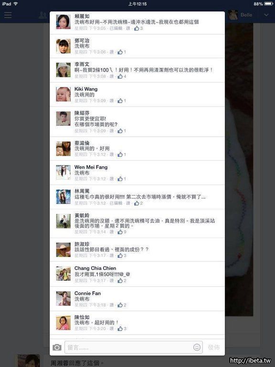This screenshot has width=275, height=367.
Task: Tap thumbs-up count on 賴麗如's comment
Action: point(141,28)
